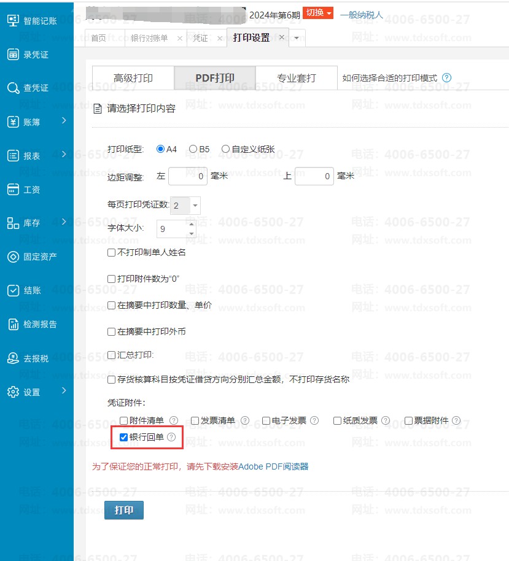Click the 去报税 tax filing icon
This screenshot has height=561, width=509.
pyautogui.click(x=13, y=358)
